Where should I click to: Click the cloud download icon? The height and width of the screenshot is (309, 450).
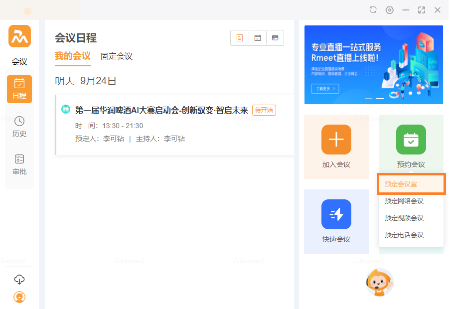pos(19,279)
